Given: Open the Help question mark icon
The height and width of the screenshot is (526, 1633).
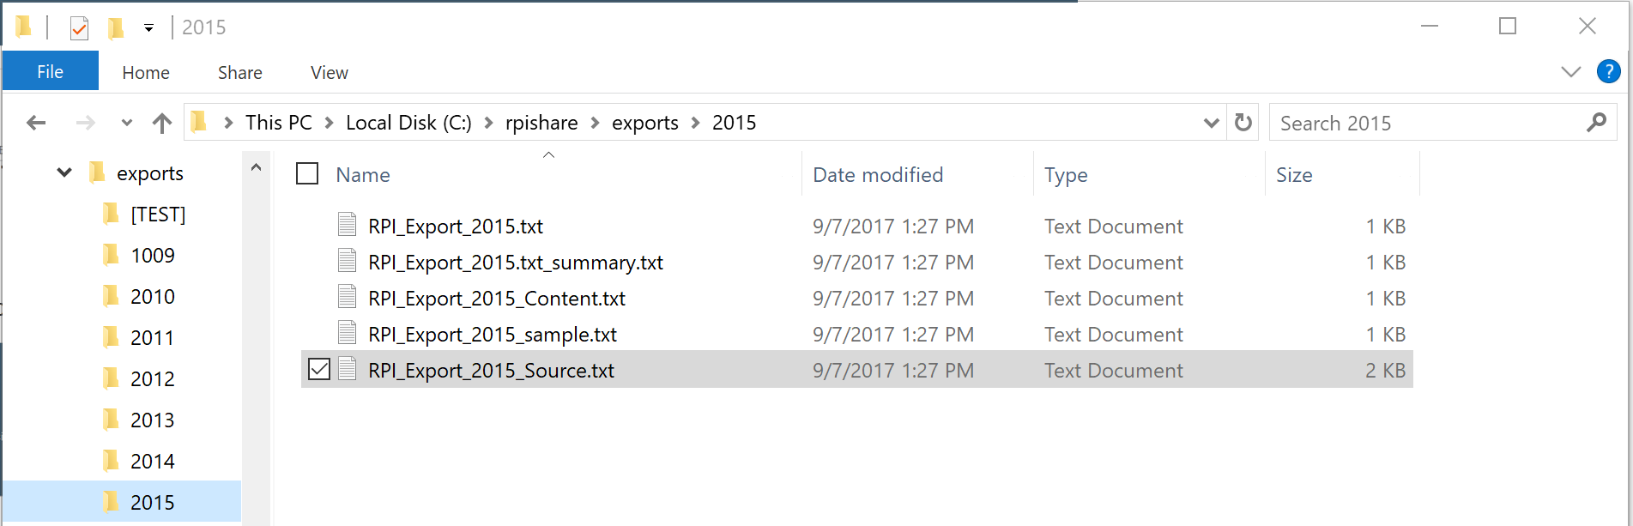Looking at the screenshot, I should pyautogui.click(x=1608, y=72).
